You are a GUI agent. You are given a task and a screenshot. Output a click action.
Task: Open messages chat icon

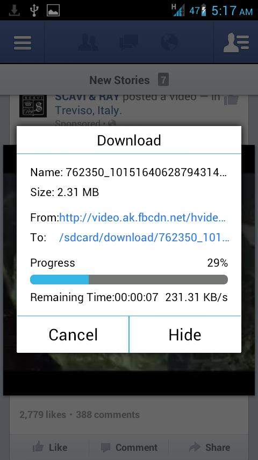tap(128, 43)
